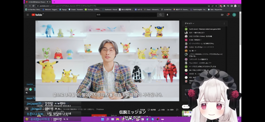Click the video title Pokémon Presents 2022.8.3
The height and width of the screenshot is (122, 265).
pos(54,106)
